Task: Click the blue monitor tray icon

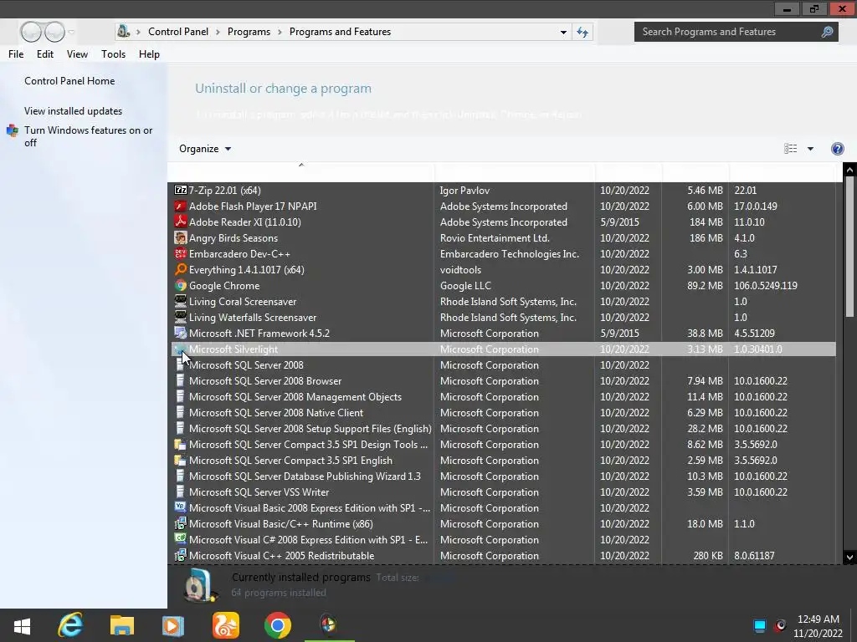Action: tap(760, 625)
